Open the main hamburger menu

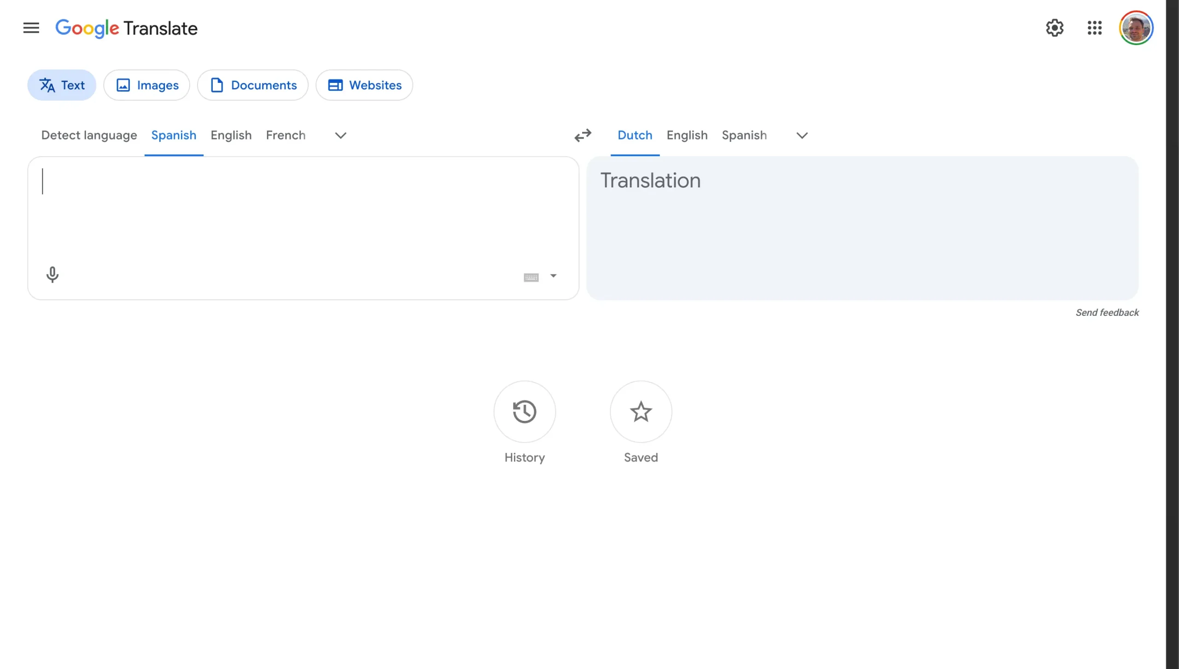click(x=31, y=28)
